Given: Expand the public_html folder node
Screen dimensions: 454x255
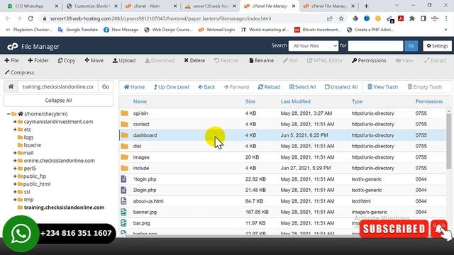Looking at the screenshot, I should pos(15,184).
